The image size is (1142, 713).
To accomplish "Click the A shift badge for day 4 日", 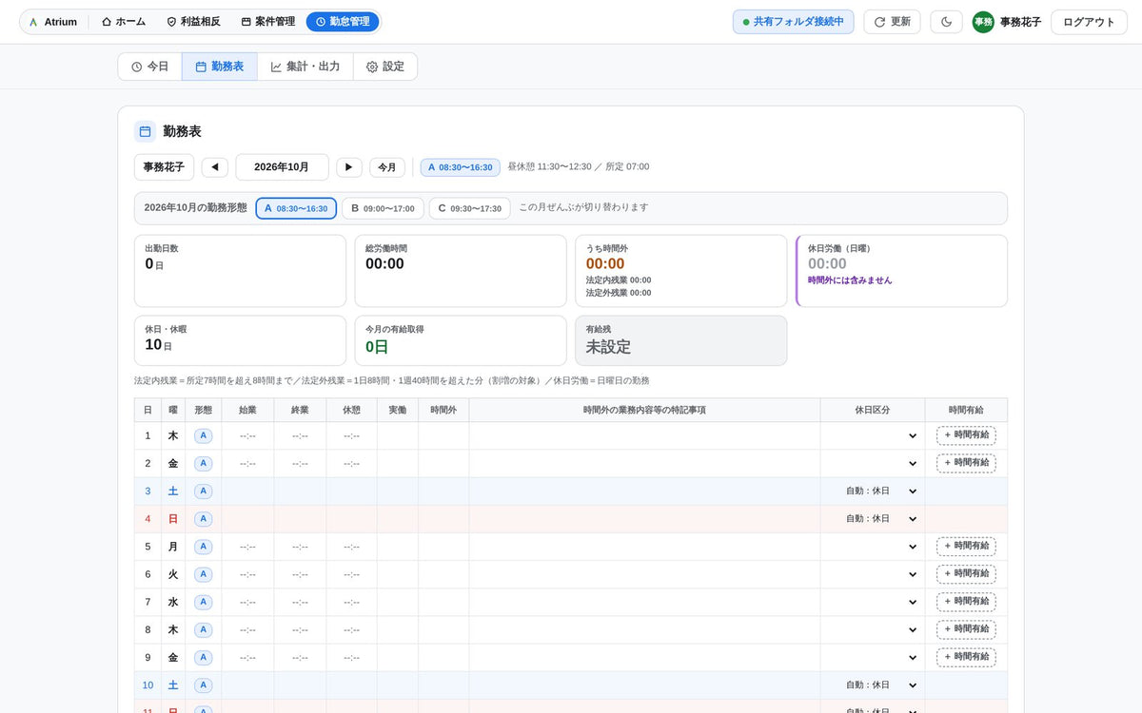I will (203, 519).
